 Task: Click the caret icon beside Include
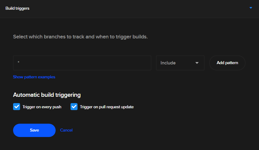point(197,63)
